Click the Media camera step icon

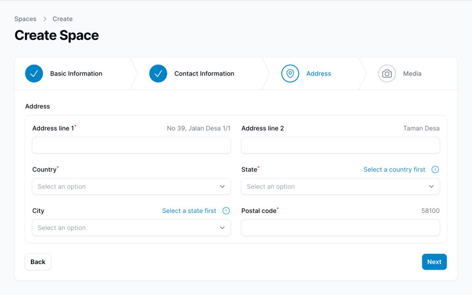tap(387, 73)
